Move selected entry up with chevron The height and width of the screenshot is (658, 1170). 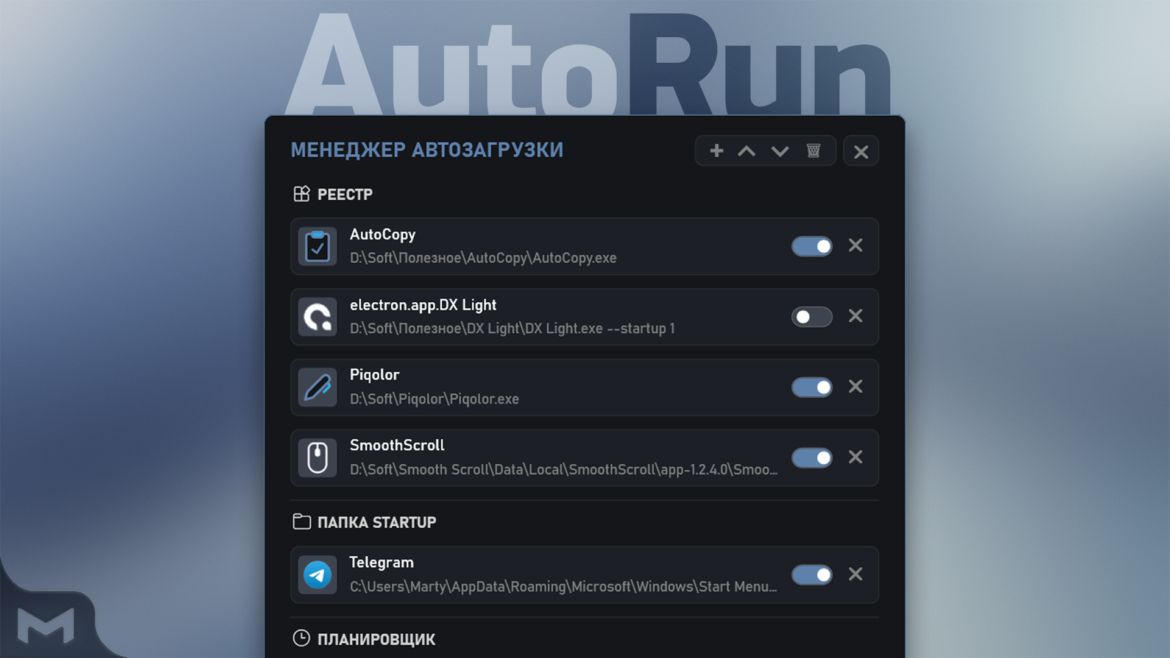pos(746,151)
